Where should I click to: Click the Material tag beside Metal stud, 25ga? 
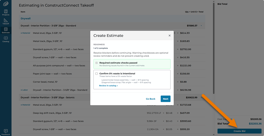[x=25, y=33]
